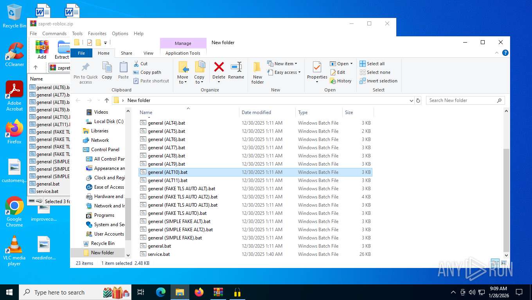Click the Explorer Help question icon
This screenshot has width=532, height=300.
[x=505, y=53]
